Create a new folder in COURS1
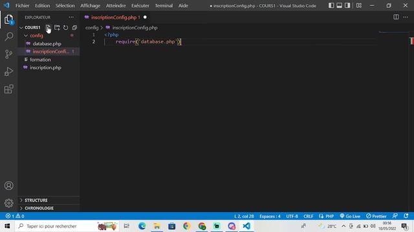This screenshot has width=414, height=232. [x=57, y=27]
